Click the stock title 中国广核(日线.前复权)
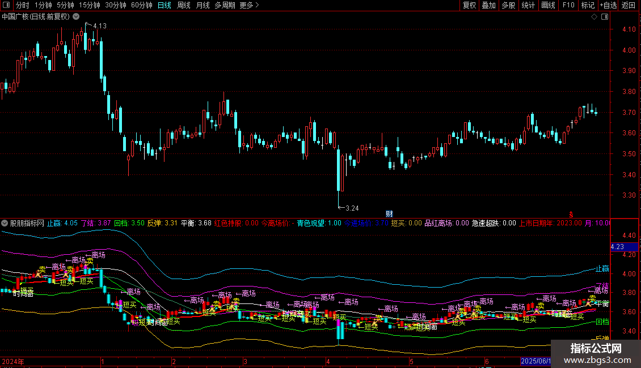This screenshot has width=641, height=368. pos(36,17)
